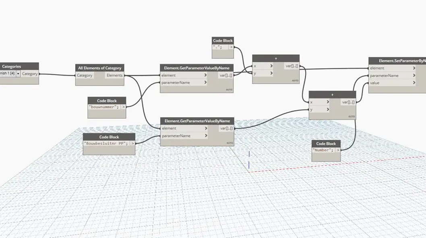Select the Category output port on Categories node
Viewport: 426px width, 238px height.
30,74
